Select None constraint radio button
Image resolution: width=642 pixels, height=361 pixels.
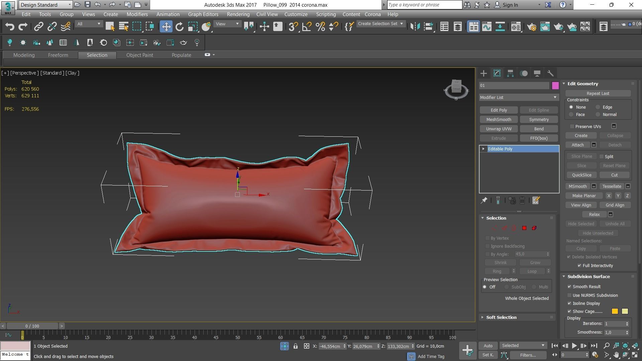click(x=571, y=107)
